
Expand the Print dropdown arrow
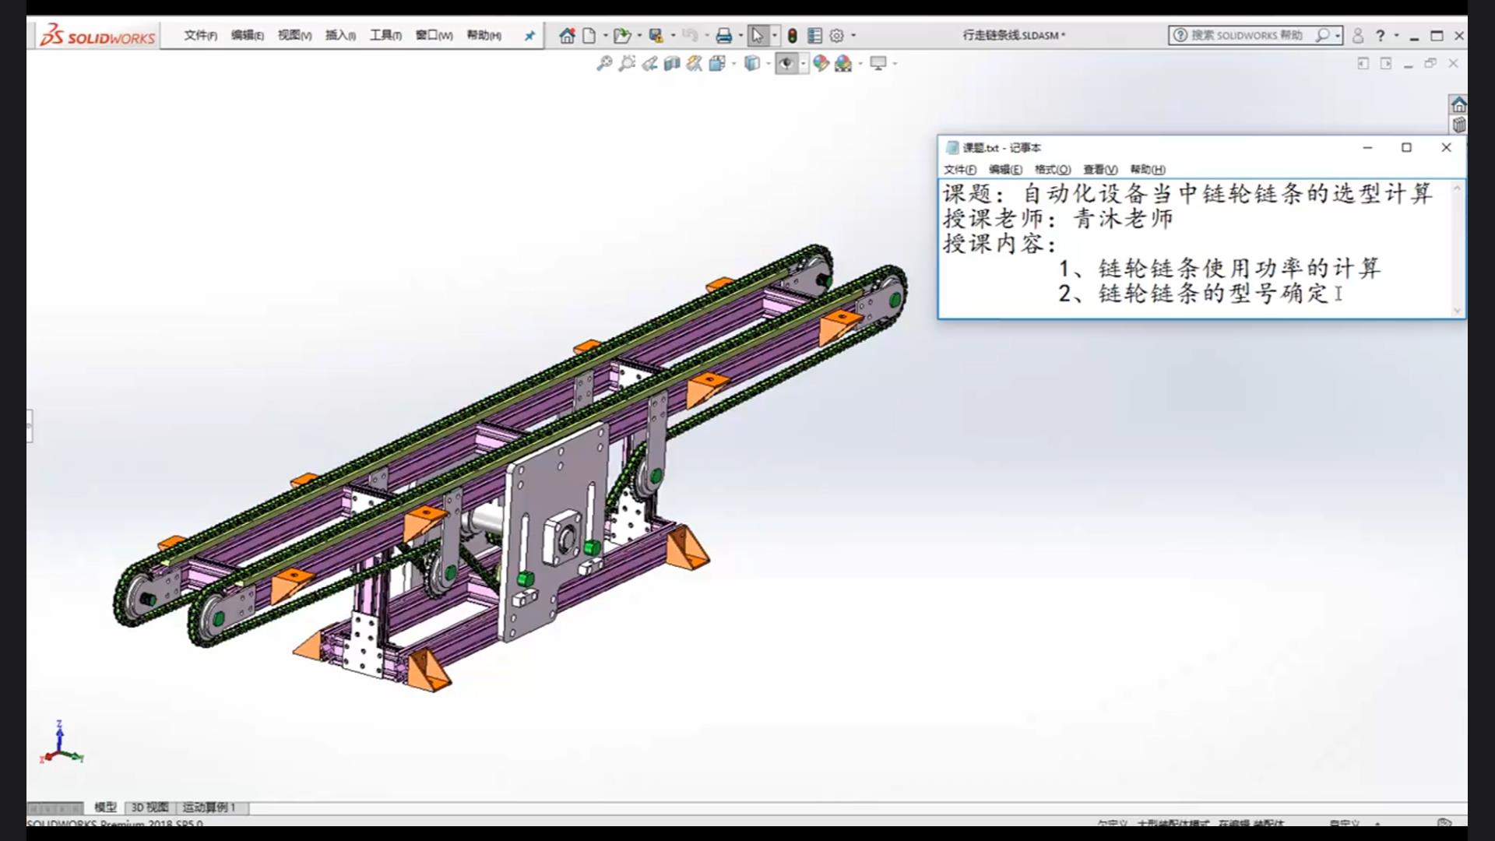(740, 36)
